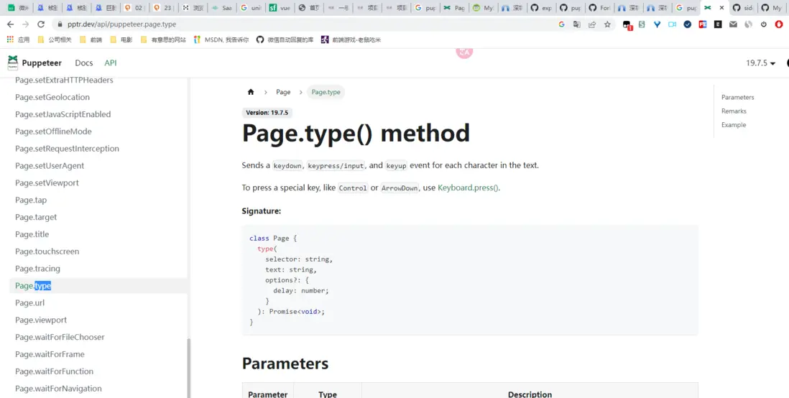Select the API navbar item
Image resolution: width=789 pixels, height=398 pixels.
pyautogui.click(x=111, y=63)
